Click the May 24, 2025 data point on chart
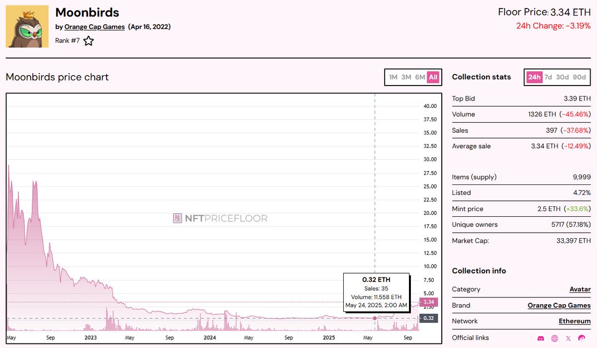 point(375,318)
